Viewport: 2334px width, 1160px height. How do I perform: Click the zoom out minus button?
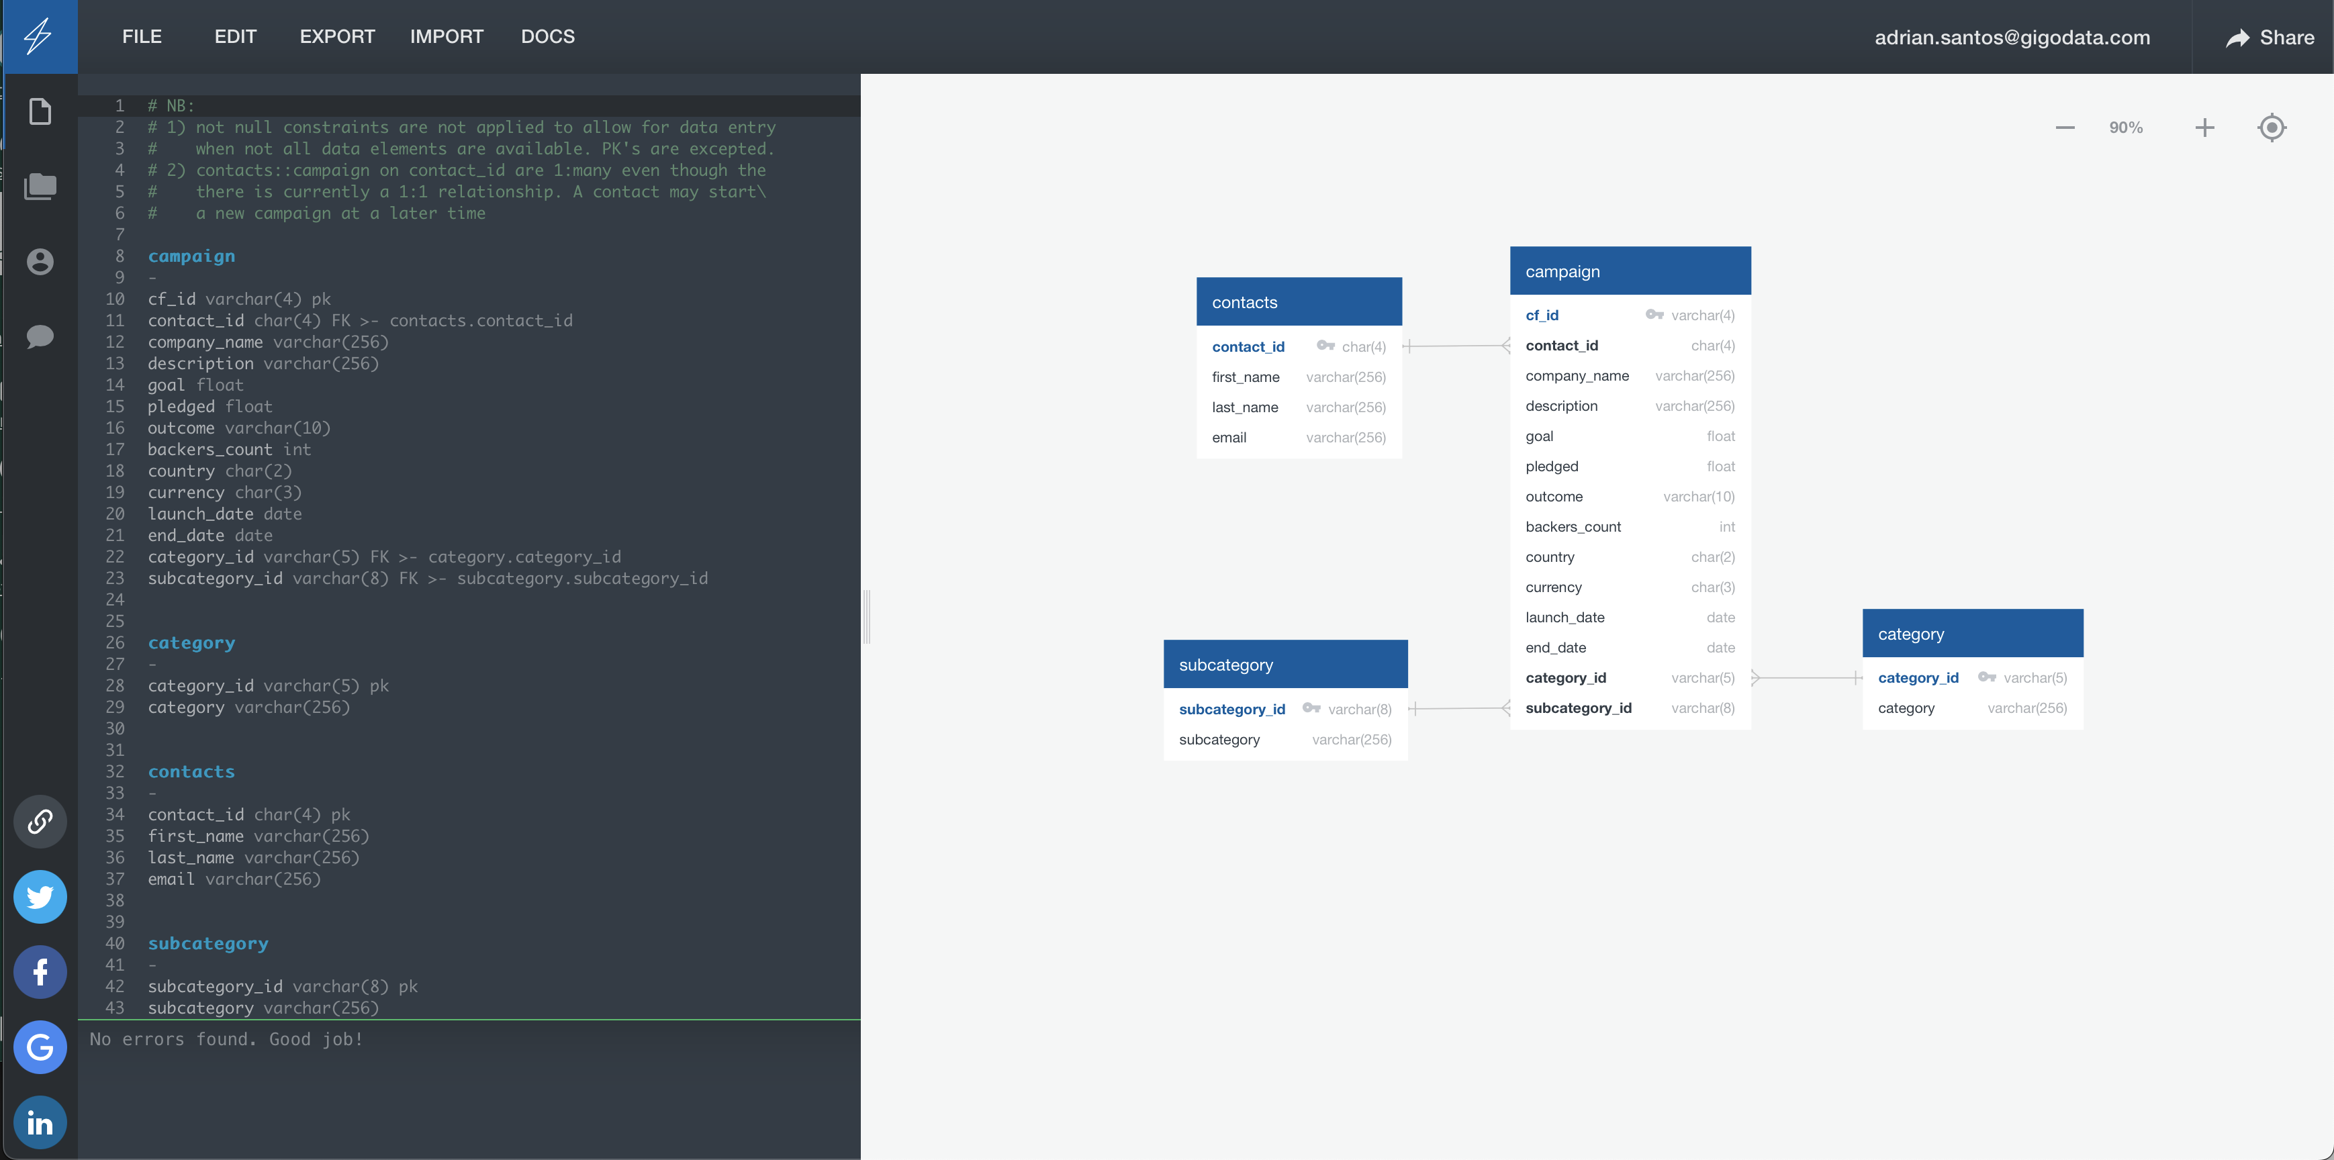2065,128
